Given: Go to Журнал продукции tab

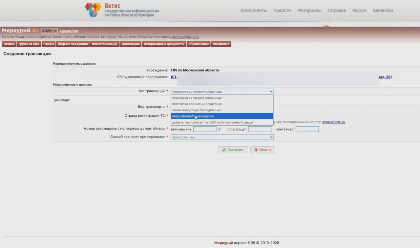Looking at the screenshot, I should 73,44.
